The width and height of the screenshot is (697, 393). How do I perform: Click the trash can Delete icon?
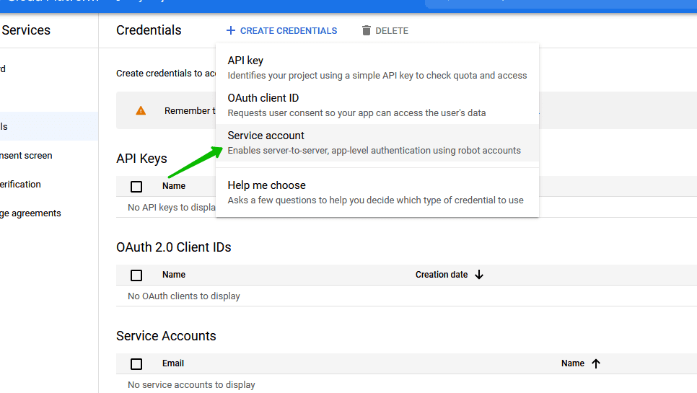pyautogui.click(x=367, y=30)
